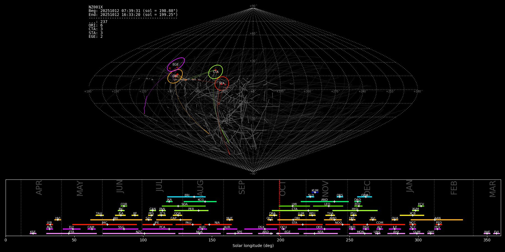Select the red STA radiant ellipse on sky map
This screenshot has width=505, height=252.
click(222, 83)
